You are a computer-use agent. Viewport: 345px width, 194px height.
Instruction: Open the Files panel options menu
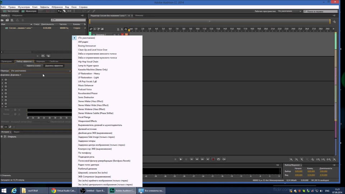[82, 16]
